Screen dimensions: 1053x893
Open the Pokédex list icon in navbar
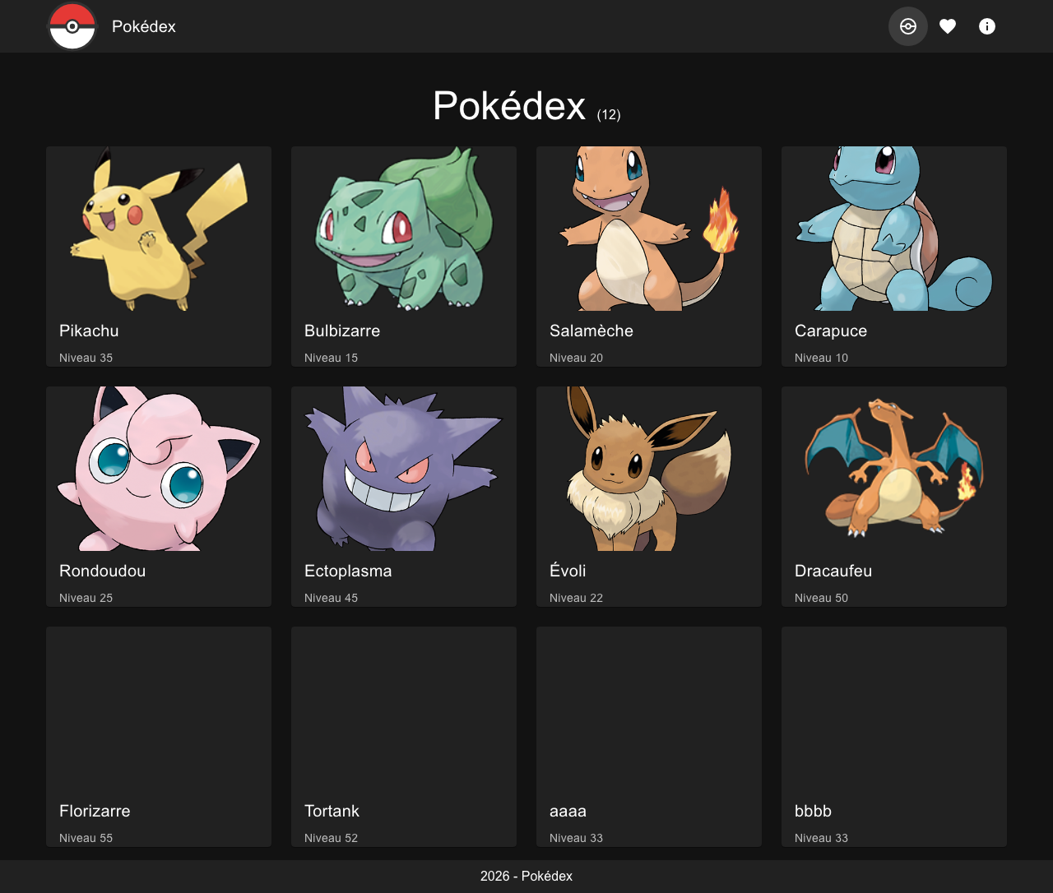[908, 26]
